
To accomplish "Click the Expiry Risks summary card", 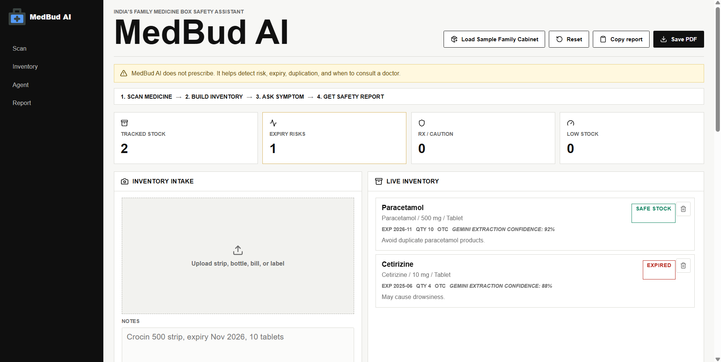I will pyautogui.click(x=334, y=138).
